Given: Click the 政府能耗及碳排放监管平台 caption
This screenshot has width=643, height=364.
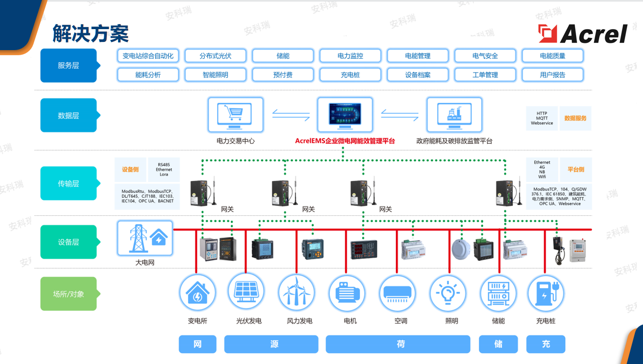Looking at the screenshot, I should tap(455, 141).
